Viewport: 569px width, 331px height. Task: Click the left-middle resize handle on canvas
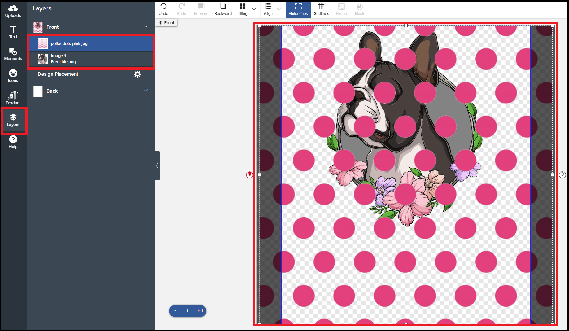[x=259, y=175]
